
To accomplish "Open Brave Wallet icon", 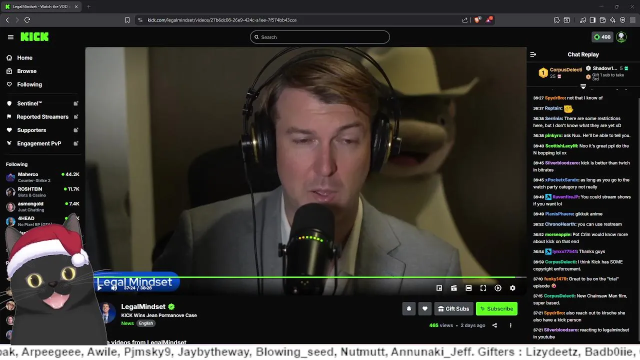I will pyautogui.click(x=602, y=20).
